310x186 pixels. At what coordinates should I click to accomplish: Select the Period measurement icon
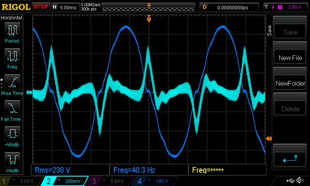tap(12, 30)
